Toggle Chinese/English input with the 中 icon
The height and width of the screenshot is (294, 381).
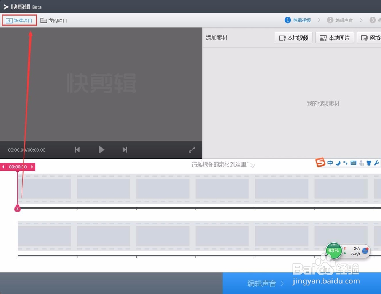pyautogui.click(x=330, y=163)
